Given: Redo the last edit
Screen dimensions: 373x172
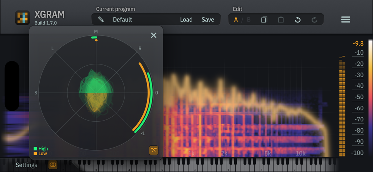Looking at the screenshot, I should pos(314,20).
